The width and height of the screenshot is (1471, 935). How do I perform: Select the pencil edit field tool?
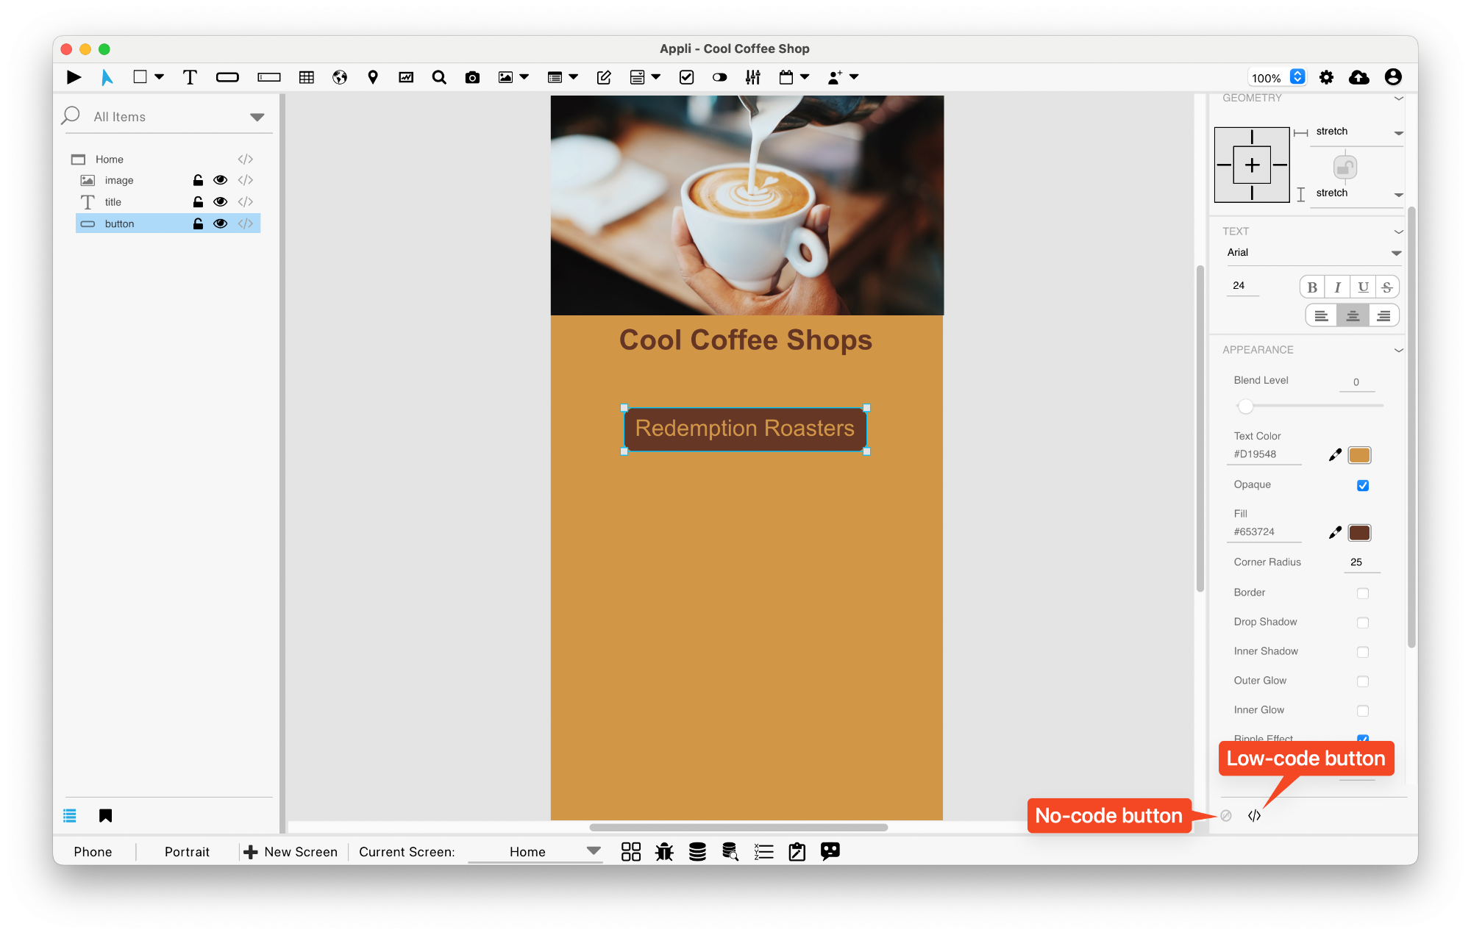pyautogui.click(x=604, y=77)
